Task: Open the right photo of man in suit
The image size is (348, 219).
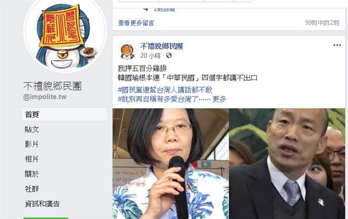Action: (x=287, y=164)
